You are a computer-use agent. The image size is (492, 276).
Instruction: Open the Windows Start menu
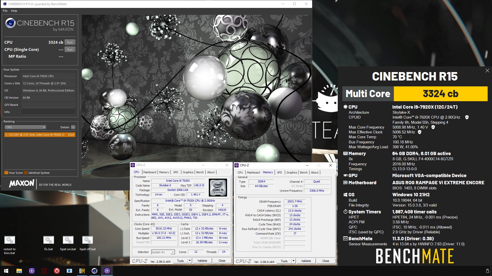[6, 271]
